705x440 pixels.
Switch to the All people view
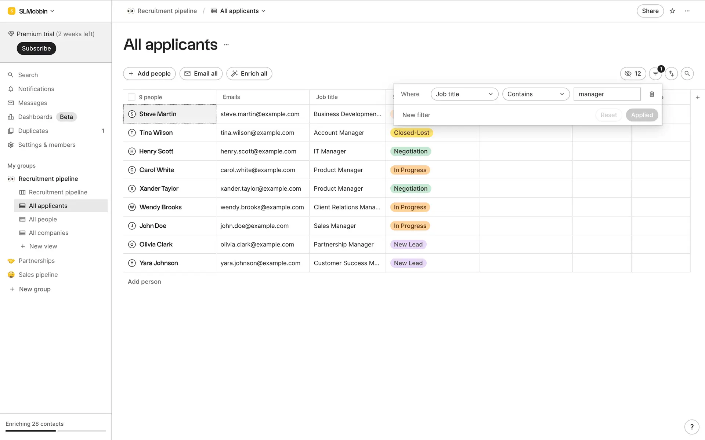point(43,219)
